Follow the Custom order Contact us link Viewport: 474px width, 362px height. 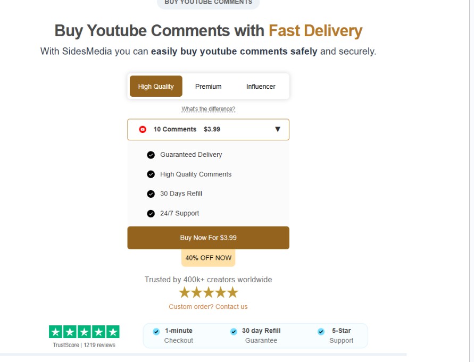(208, 307)
